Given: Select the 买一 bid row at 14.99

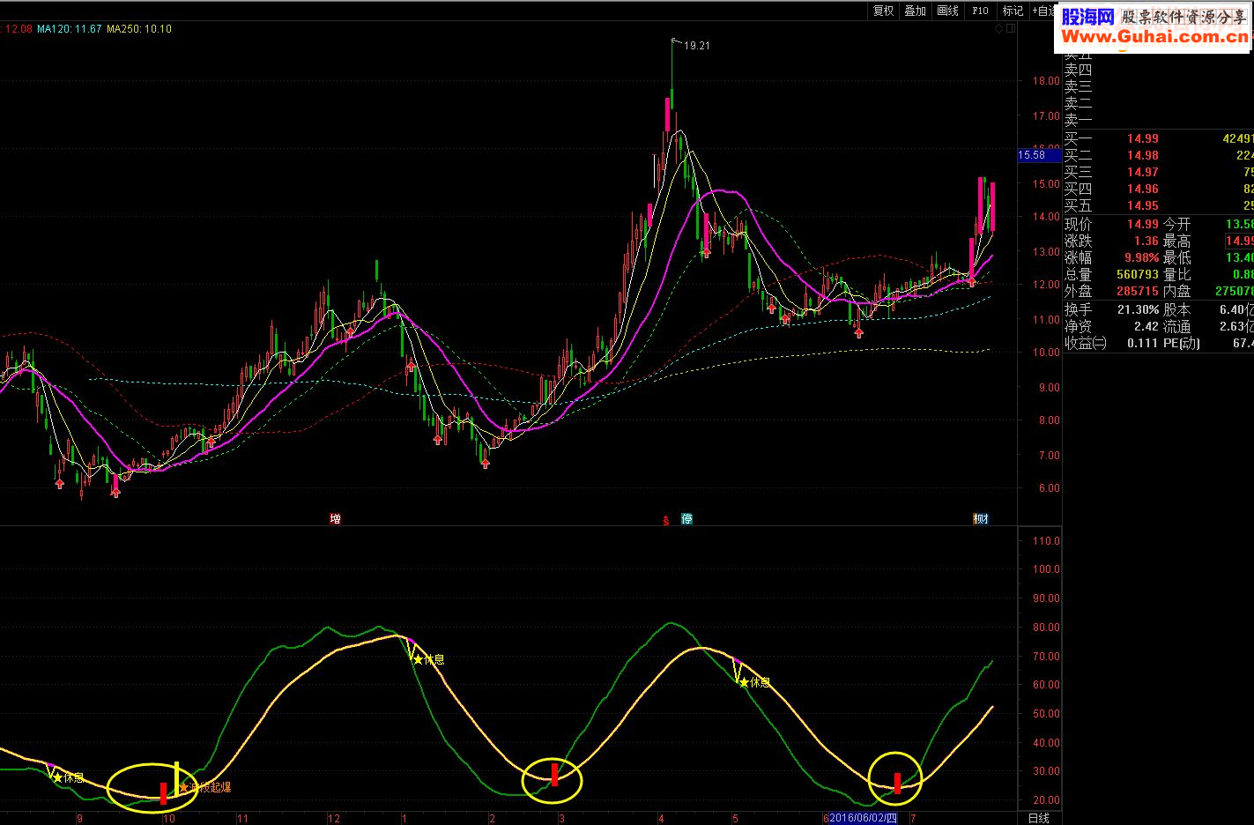Looking at the screenshot, I should pos(1158,138).
